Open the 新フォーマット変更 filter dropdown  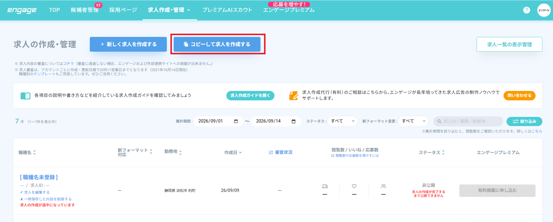point(413,121)
